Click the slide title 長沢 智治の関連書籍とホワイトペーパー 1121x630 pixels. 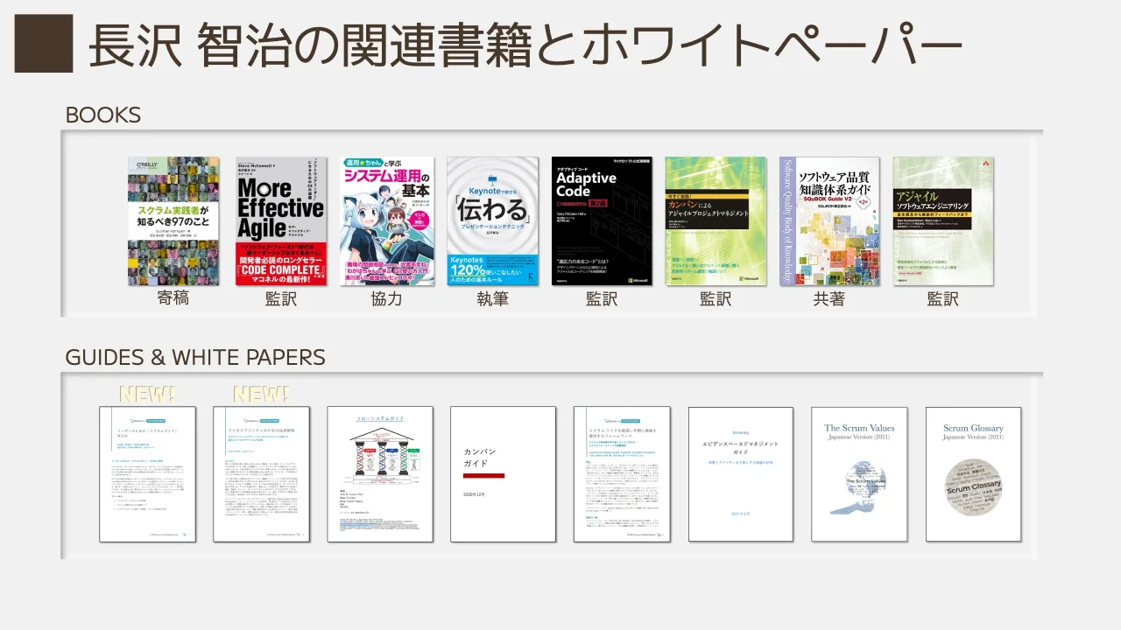coord(525,45)
